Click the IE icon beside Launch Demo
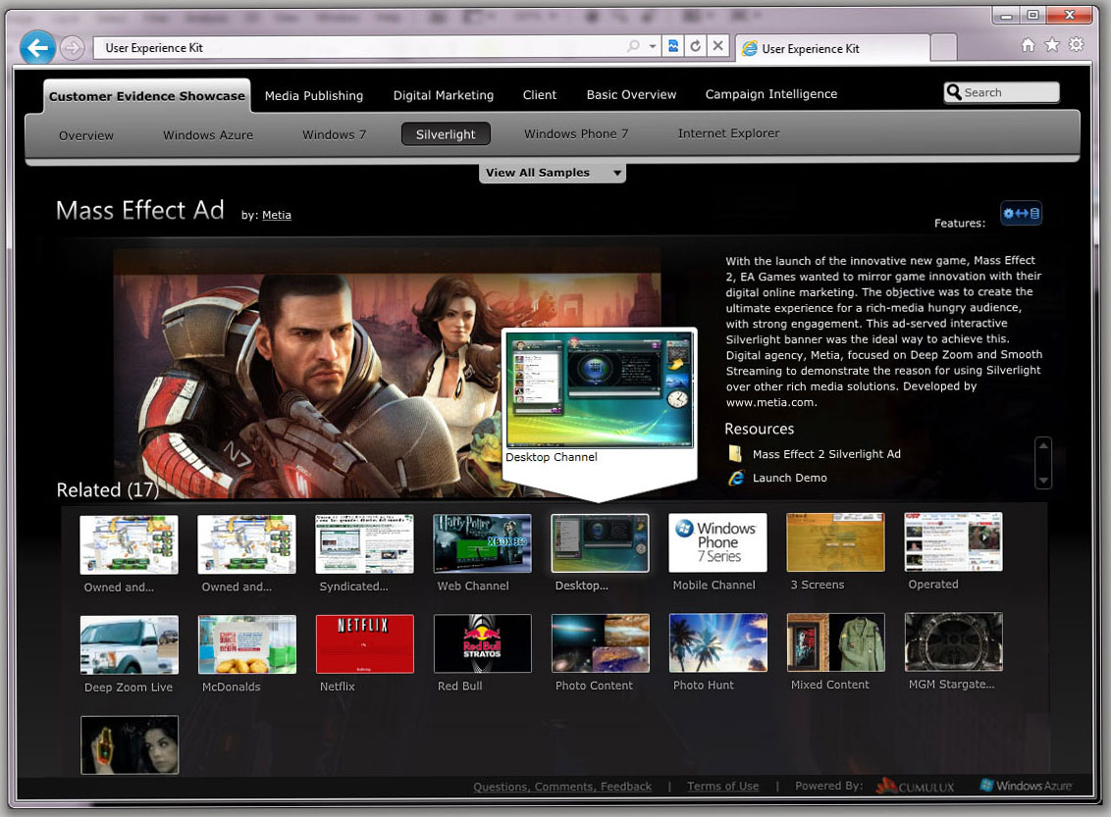This screenshot has height=817, width=1111. [736, 478]
